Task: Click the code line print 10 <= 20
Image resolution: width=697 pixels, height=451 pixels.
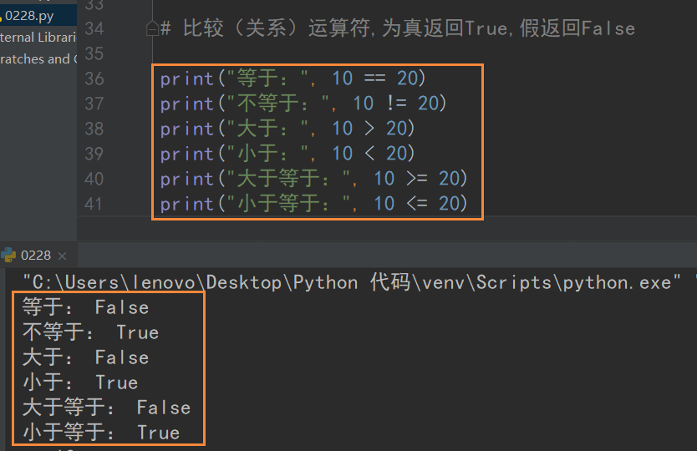Action: (x=314, y=204)
